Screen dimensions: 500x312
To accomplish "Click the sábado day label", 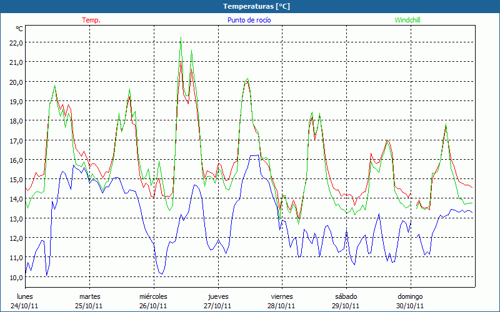I will [x=346, y=296].
